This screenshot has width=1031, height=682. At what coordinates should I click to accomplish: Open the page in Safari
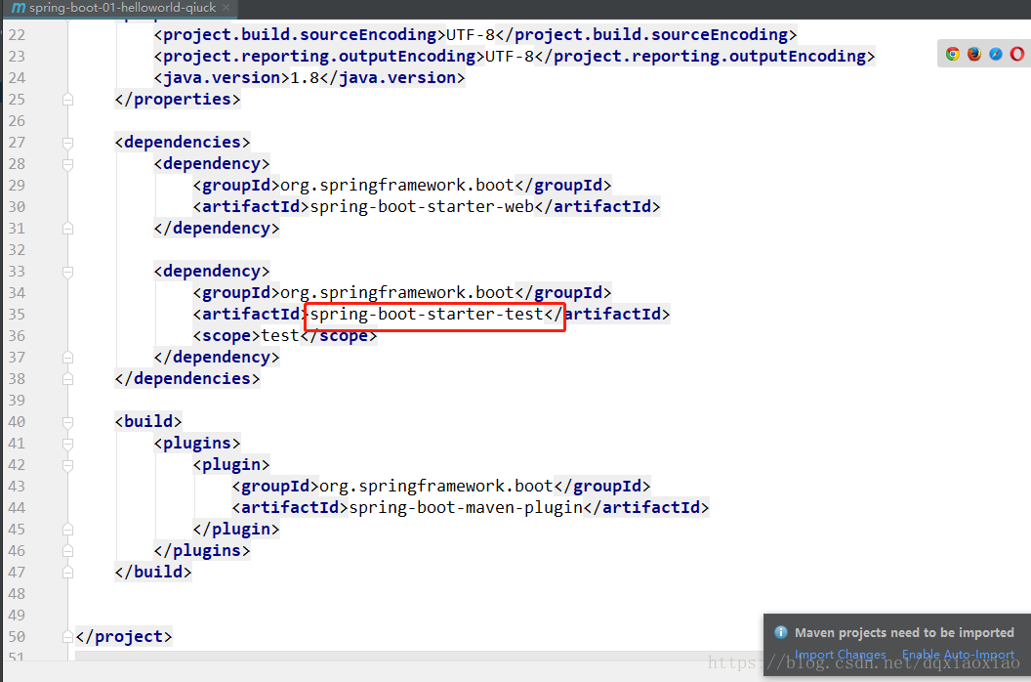(x=995, y=54)
